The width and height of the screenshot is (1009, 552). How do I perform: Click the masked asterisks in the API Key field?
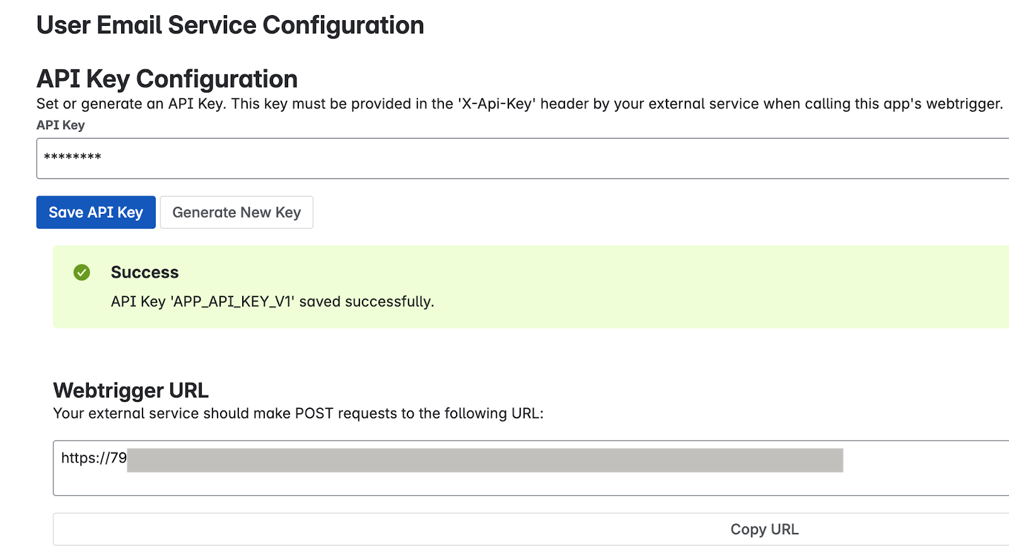pos(73,156)
